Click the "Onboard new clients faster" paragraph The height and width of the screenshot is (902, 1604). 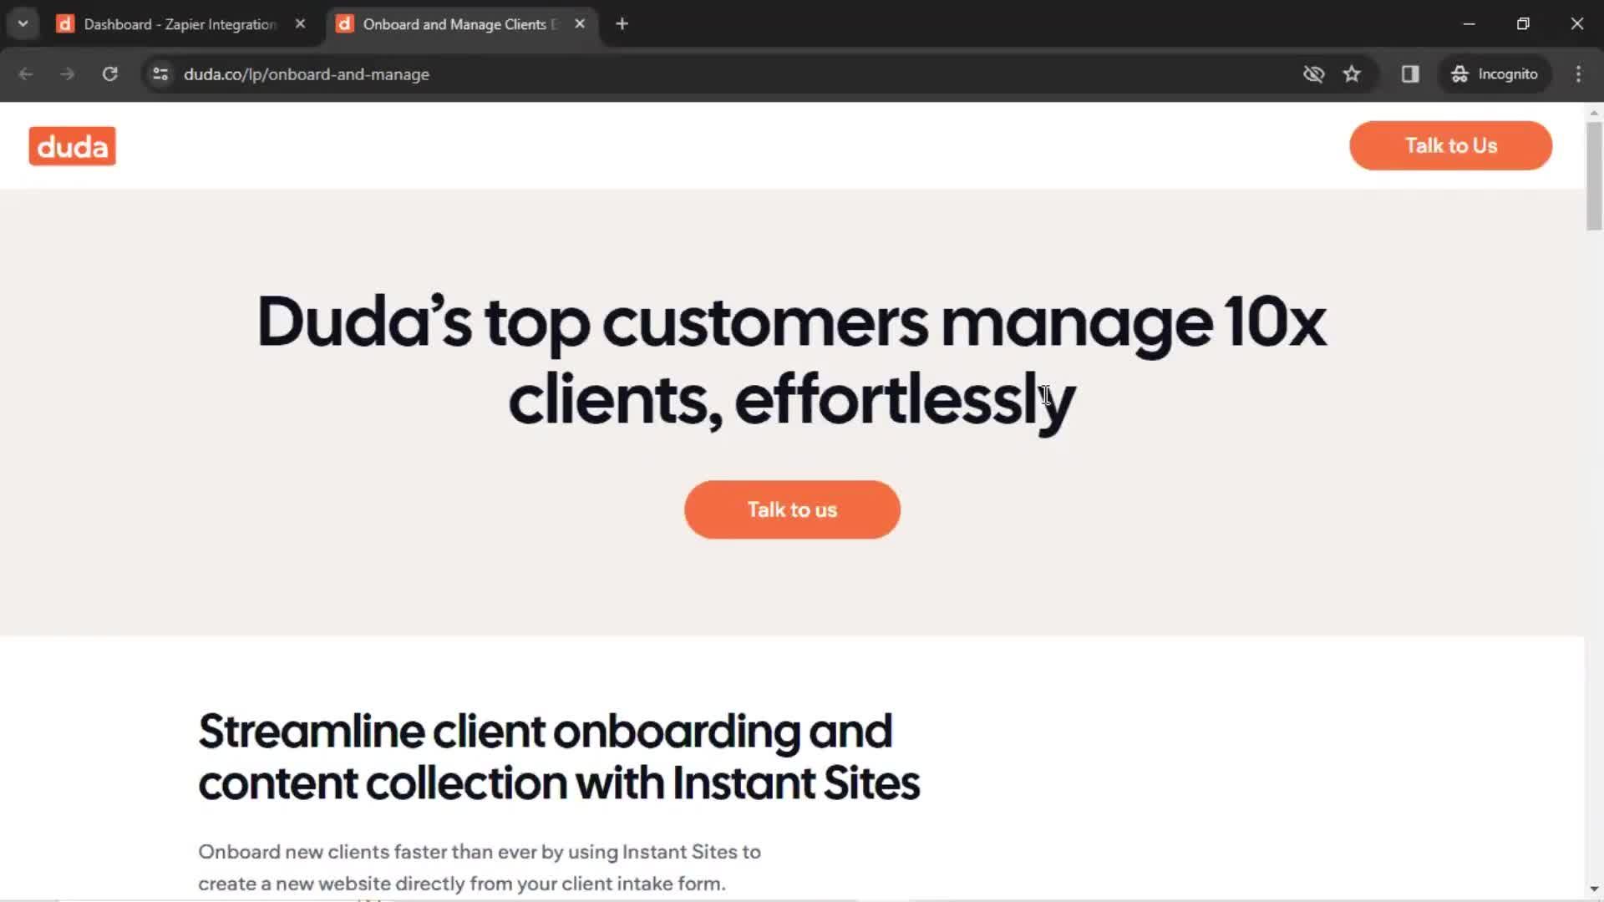(x=480, y=868)
